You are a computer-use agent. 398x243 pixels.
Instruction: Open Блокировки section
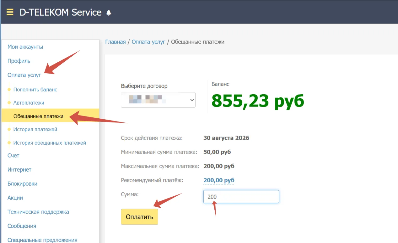click(x=22, y=184)
